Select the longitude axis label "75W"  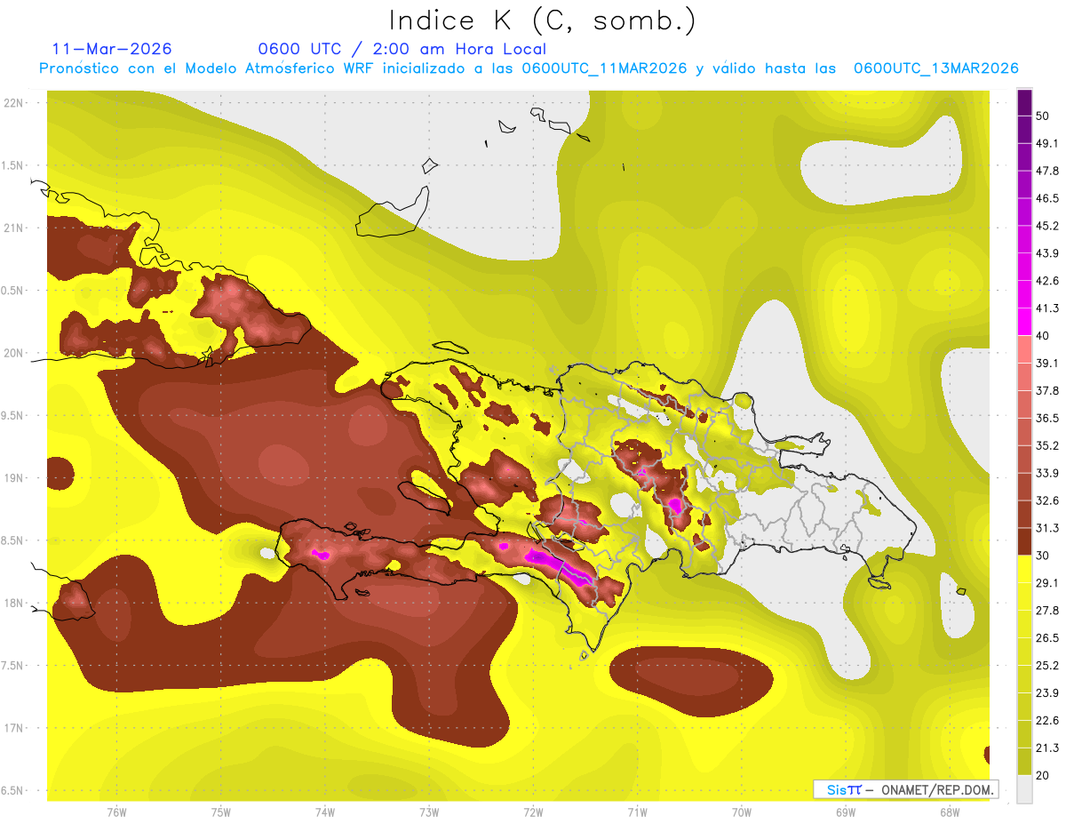click(x=221, y=812)
